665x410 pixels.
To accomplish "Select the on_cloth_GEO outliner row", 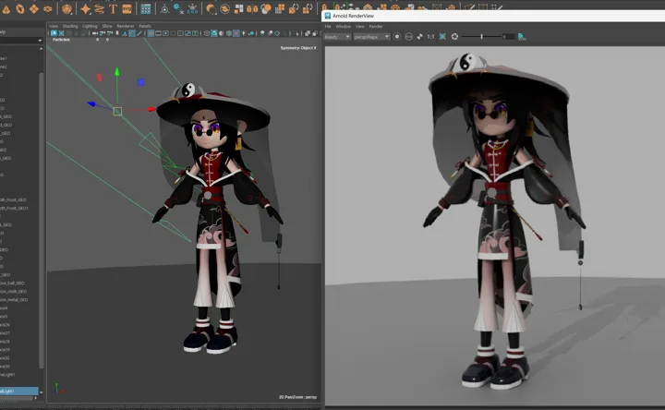I will [x=19, y=291].
